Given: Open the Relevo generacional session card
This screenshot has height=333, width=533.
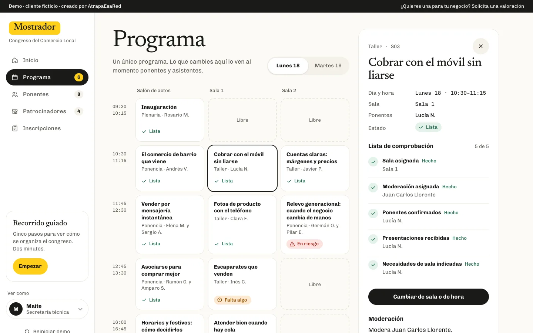Looking at the screenshot, I should point(315,225).
